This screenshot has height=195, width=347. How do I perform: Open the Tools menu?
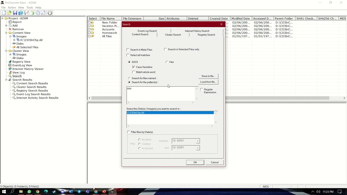30,8
